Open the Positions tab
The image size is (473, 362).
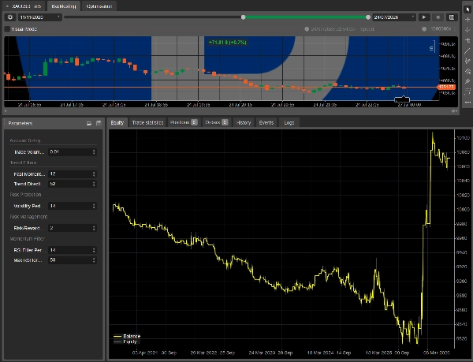pyautogui.click(x=184, y=122)
